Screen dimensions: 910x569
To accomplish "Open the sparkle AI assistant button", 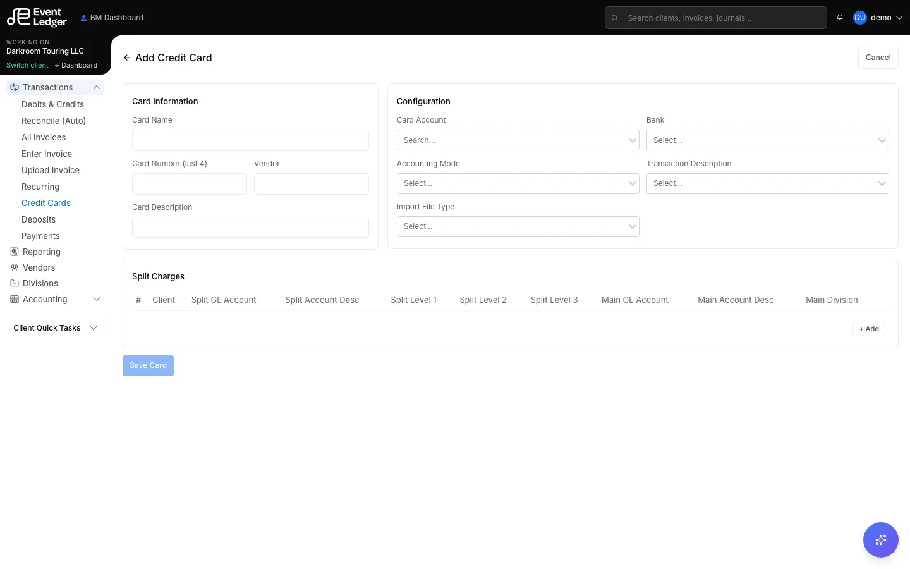I will click(881, 540).
